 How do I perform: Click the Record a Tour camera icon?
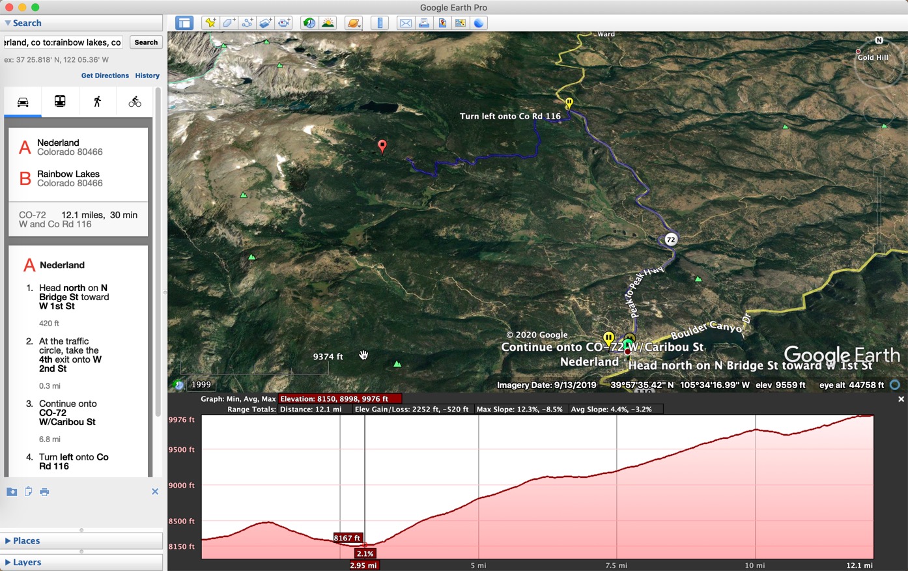(x=284, y=23)
